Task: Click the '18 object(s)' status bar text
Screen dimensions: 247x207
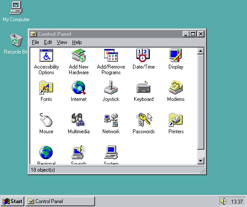Action: 43,170
